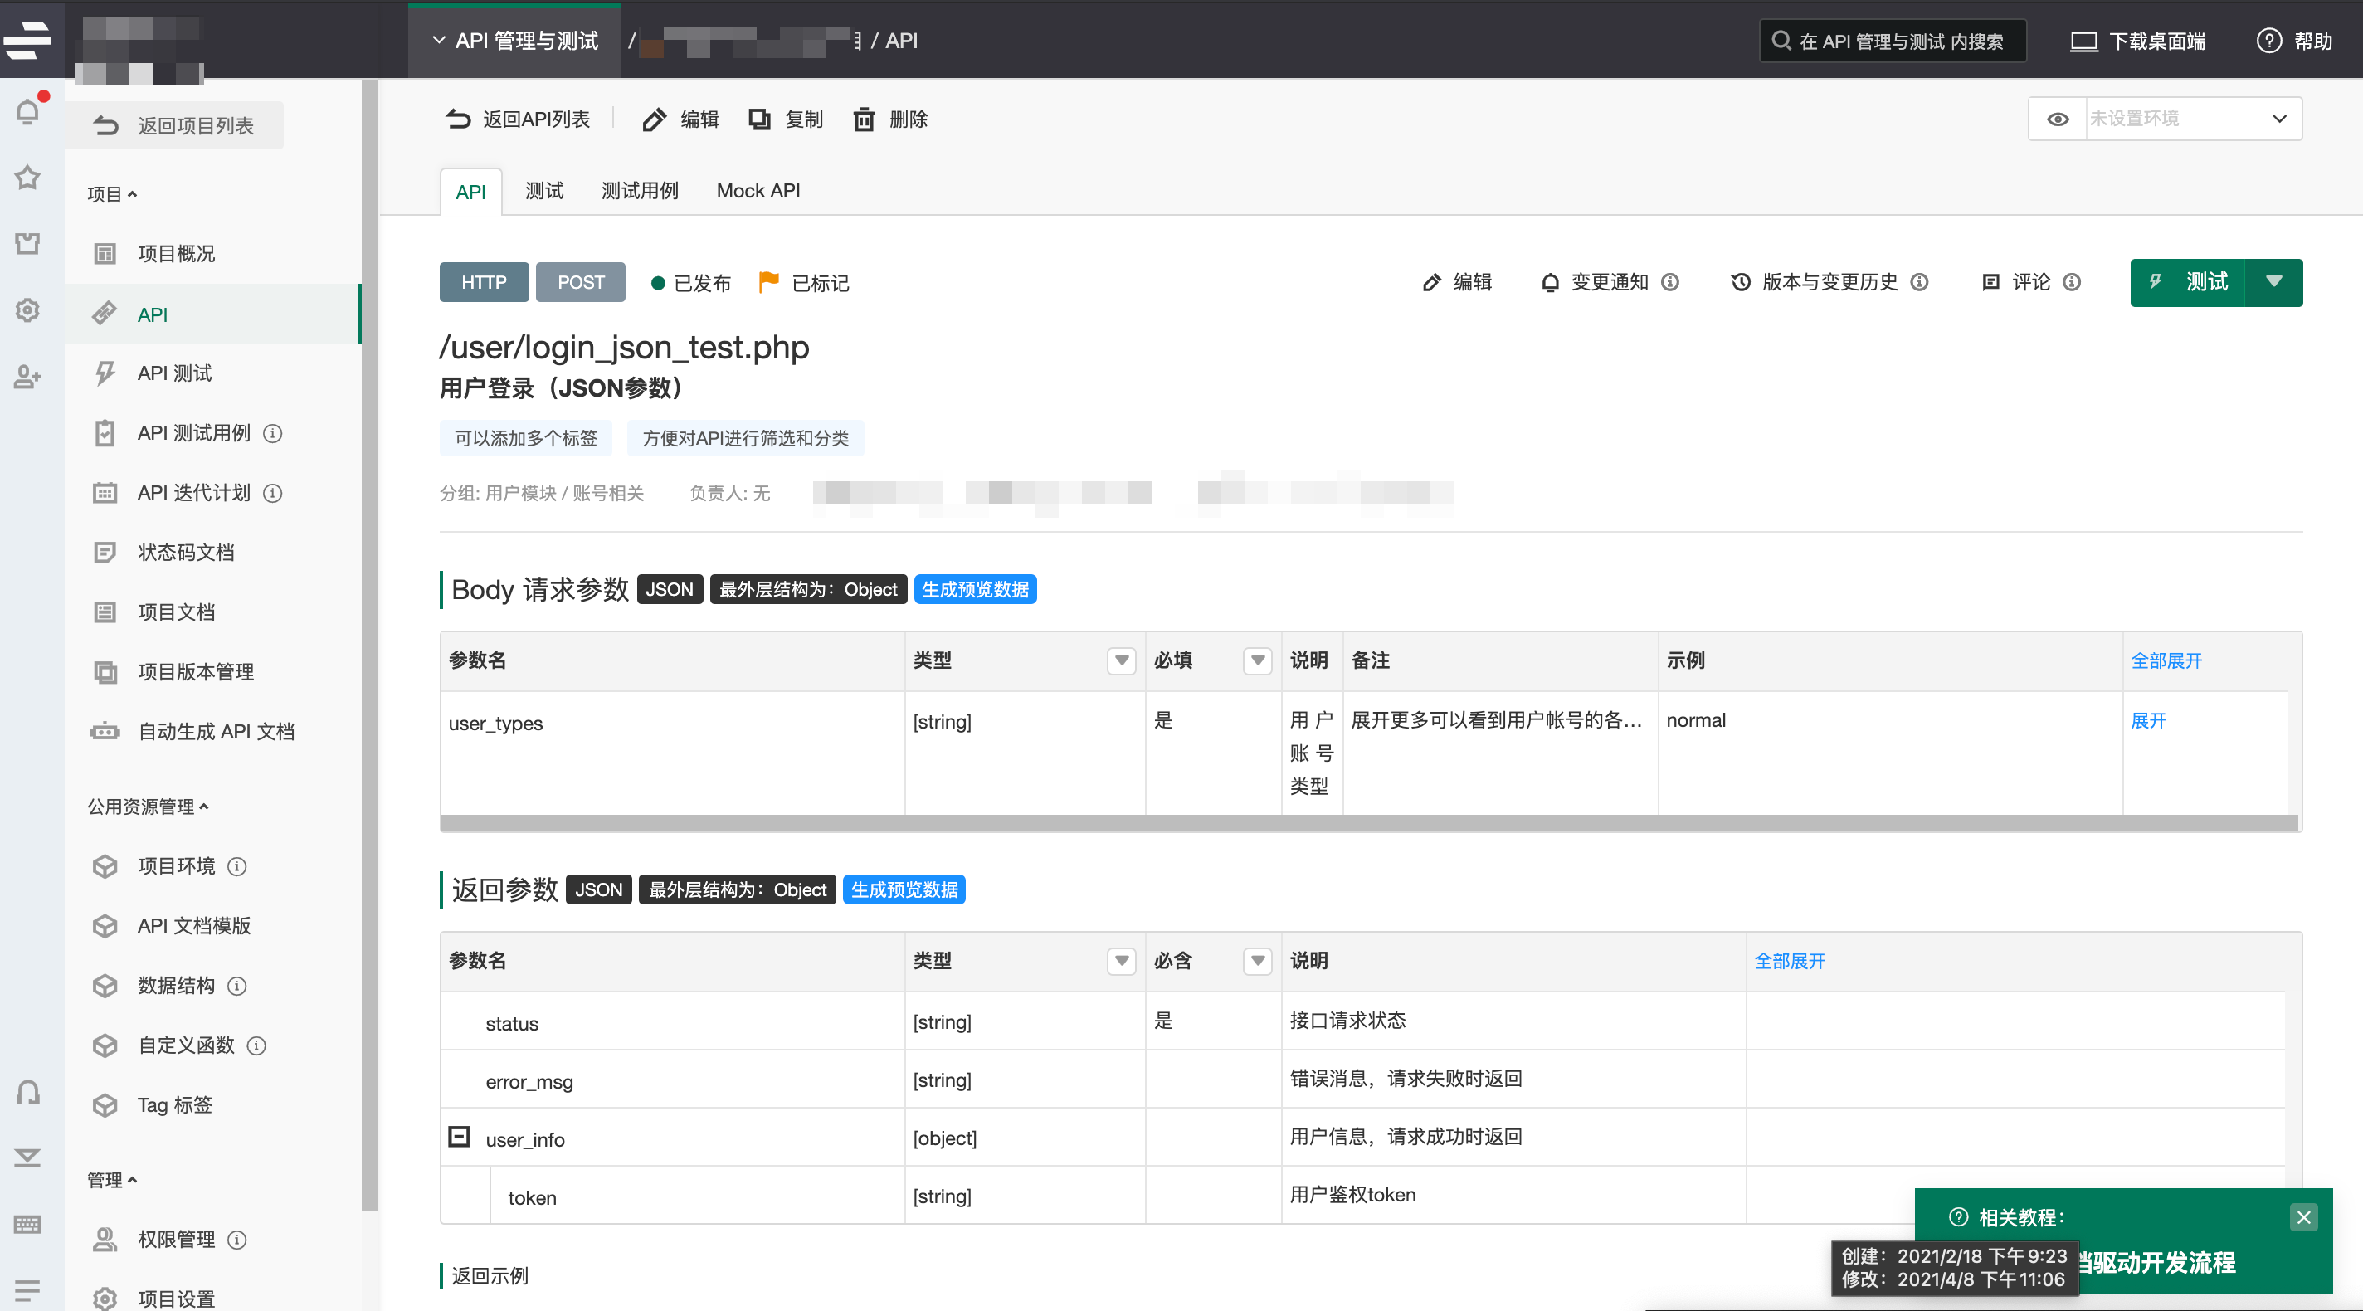Click the info icon next to 权限管理

[x=236, y=1240]
